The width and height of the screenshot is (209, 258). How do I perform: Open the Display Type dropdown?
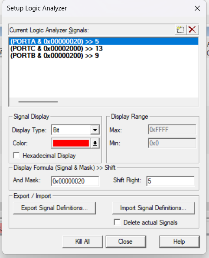click(x=95, y=130)
